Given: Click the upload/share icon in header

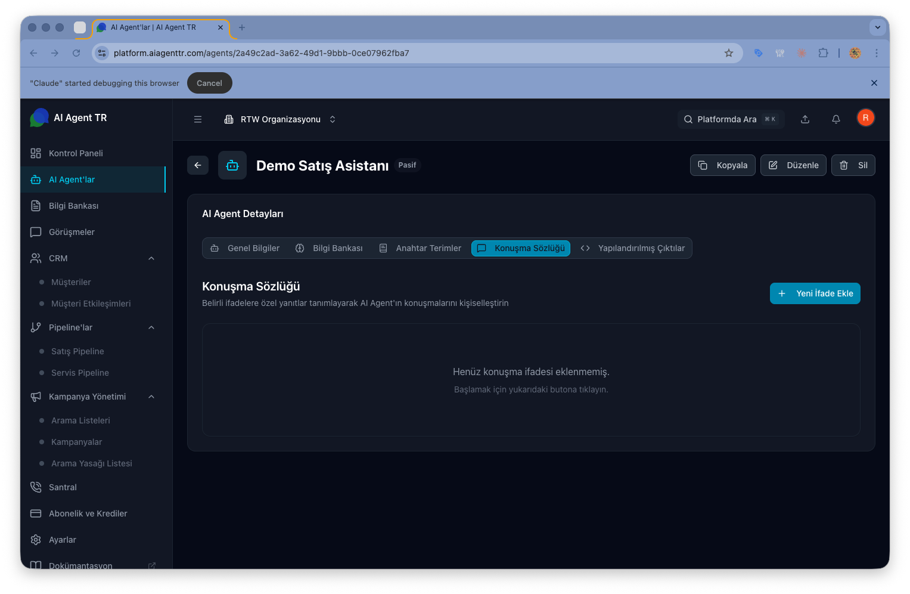Looking at the screenshot, I should (805, 119).
